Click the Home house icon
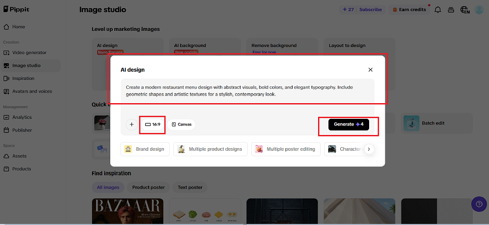This screenshot has height=225, width=489. coord(6,27)
